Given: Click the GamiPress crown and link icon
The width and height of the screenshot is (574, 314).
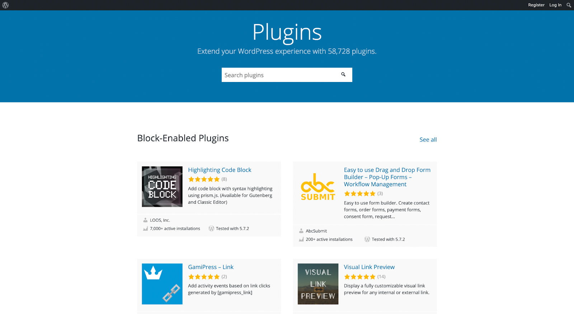Looking at the screenshot, I should point(162,284).
